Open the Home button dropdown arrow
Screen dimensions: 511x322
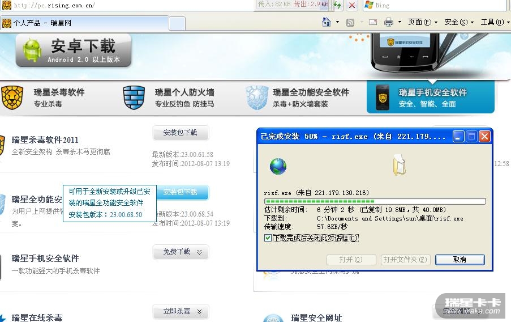(x=337, y=22)
